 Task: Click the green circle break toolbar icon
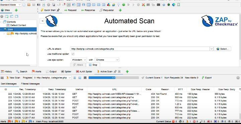point(124,5)
